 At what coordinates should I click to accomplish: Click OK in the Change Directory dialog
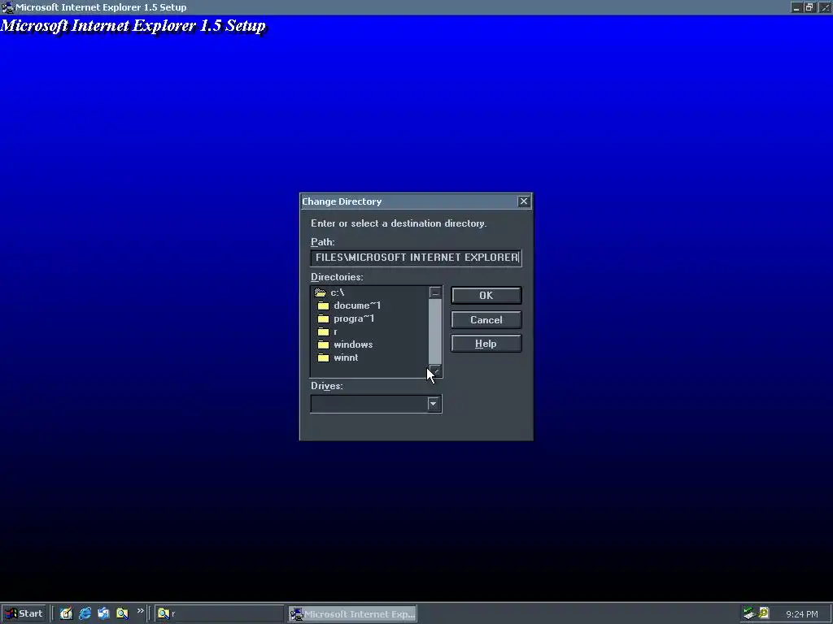tap(486, 296)
